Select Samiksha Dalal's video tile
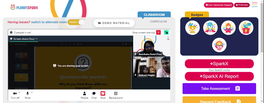264x103 pixels. click(x=152, y=46)
